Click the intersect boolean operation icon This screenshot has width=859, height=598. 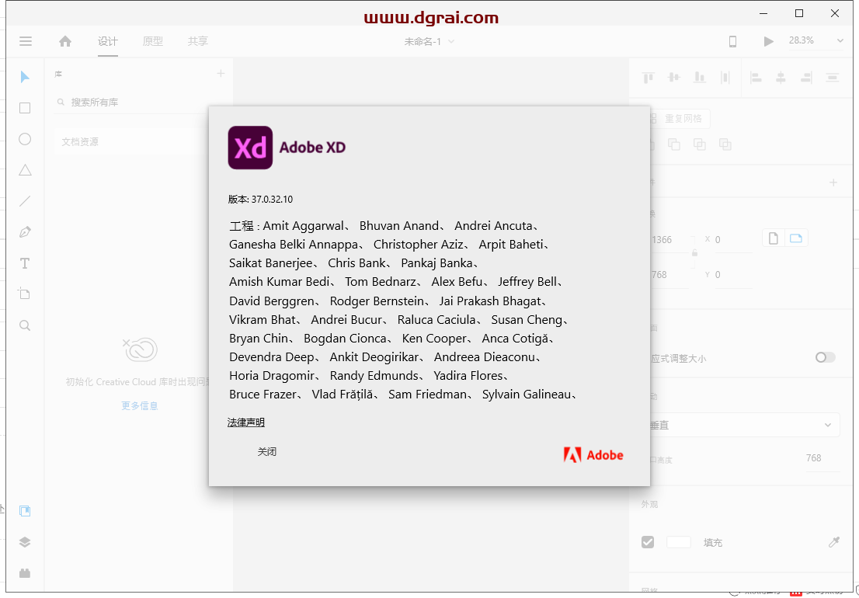tap(700, 144)
